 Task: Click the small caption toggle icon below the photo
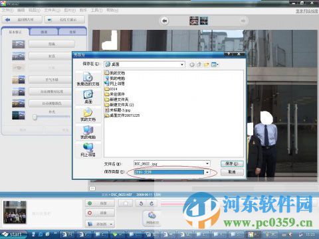tap(92, 189)
